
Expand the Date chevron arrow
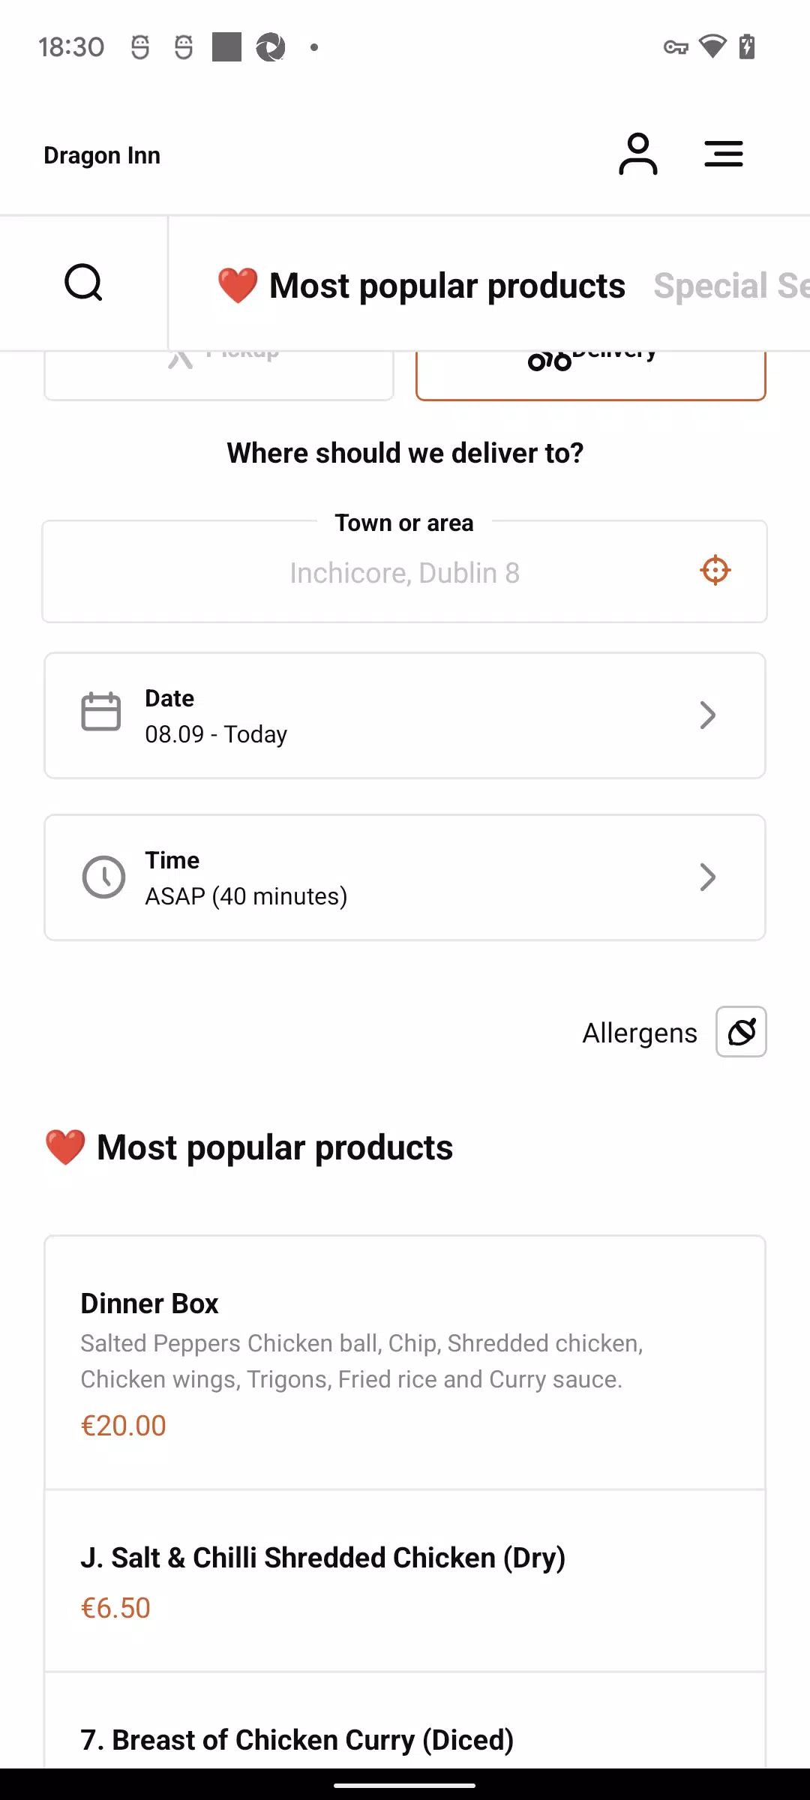pos(707,715)
